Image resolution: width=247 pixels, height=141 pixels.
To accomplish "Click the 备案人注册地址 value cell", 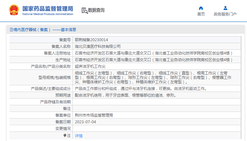I will click(157, 53).
